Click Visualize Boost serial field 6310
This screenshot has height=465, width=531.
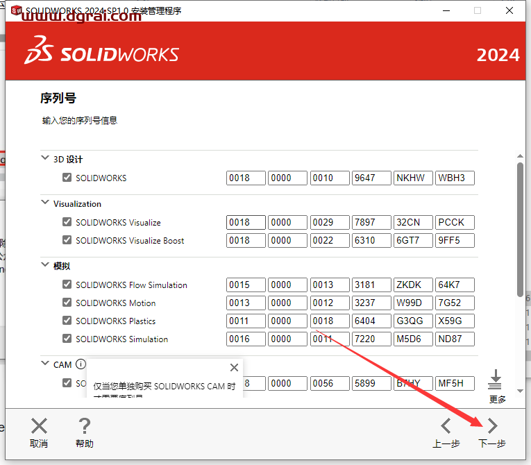(x=371, y=240)
